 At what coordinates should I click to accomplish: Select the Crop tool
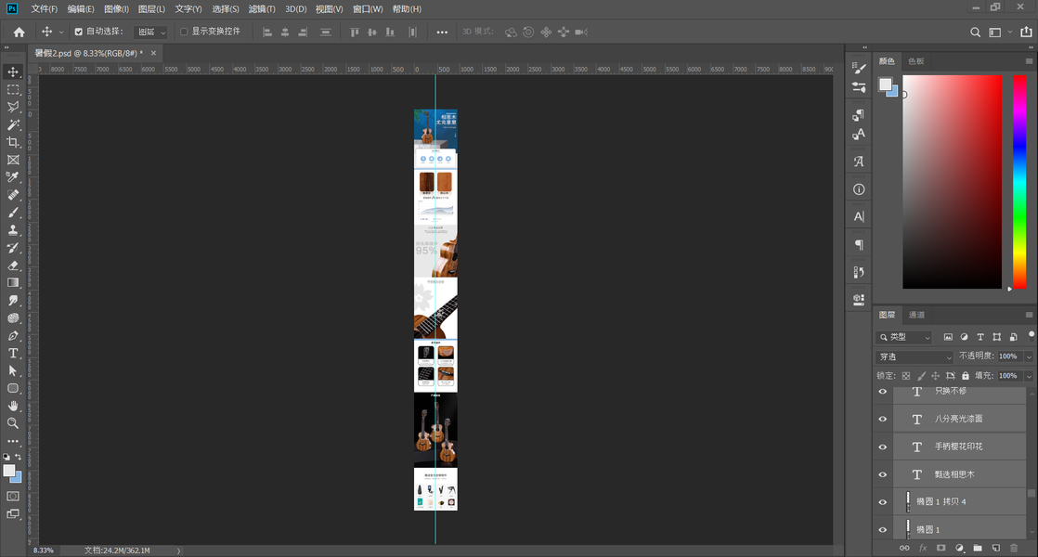(x=13, y=142)
